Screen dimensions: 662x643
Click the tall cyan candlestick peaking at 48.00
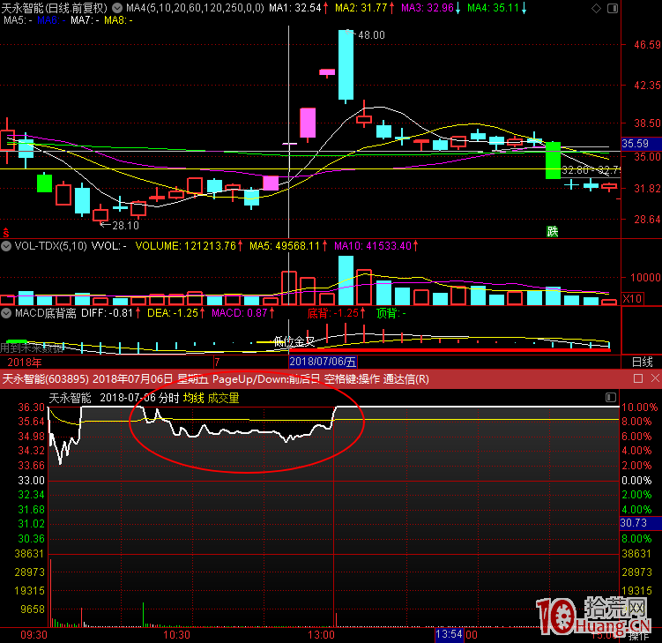coord(346,65)
